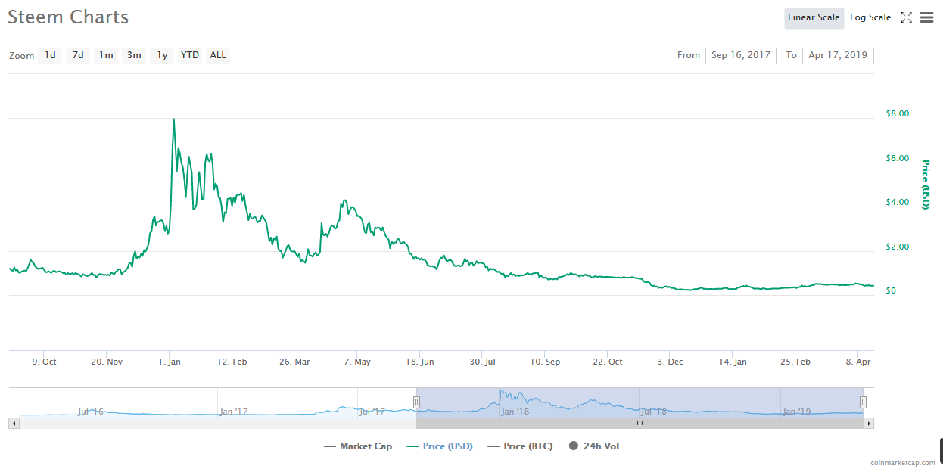The image size is (943, 469).
Task: Click the navigator's right scroll arrow
Action: pos(868,423)
